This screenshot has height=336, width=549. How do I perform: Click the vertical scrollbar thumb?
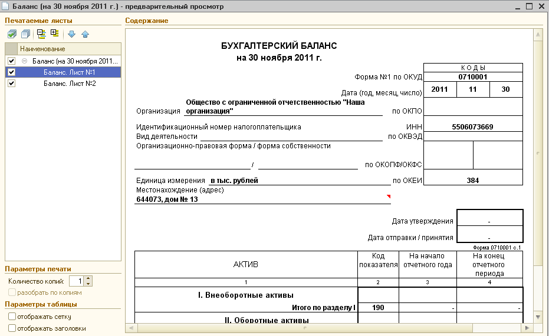coord(538,153)
